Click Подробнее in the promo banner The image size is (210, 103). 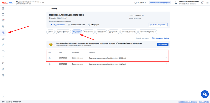point(163,44)
